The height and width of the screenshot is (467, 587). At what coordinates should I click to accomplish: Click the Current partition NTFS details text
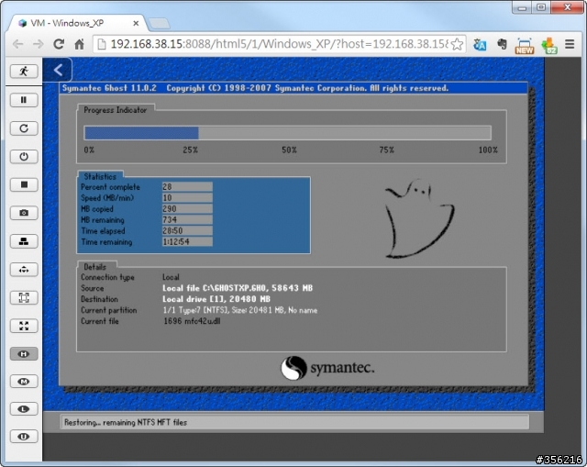[x=240, y=310]
